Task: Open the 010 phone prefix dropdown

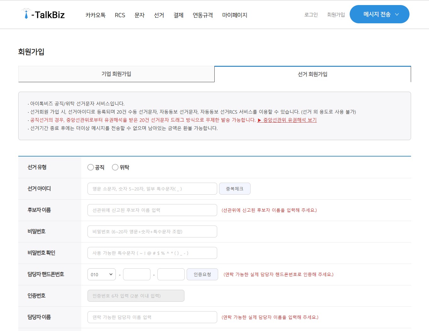Action: [x=101, y=274]
